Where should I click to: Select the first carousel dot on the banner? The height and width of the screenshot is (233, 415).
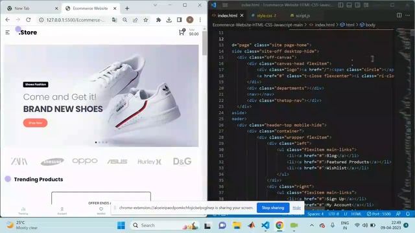[96, 142]
